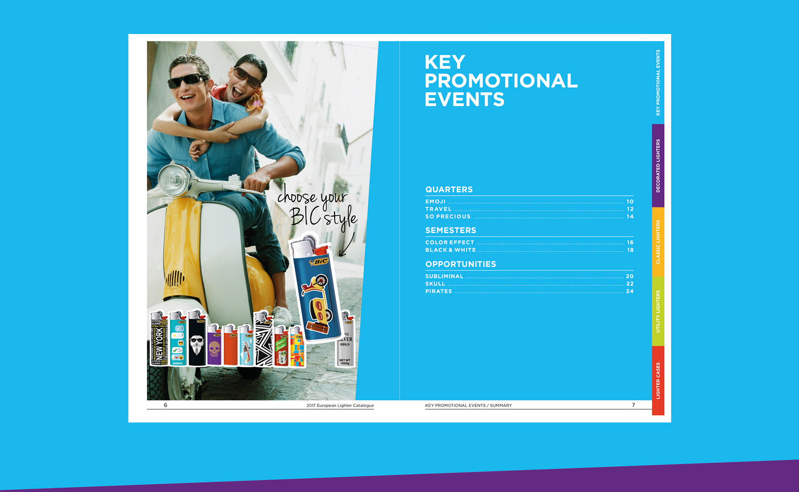Click the plain orange lighter

point(230,345)
